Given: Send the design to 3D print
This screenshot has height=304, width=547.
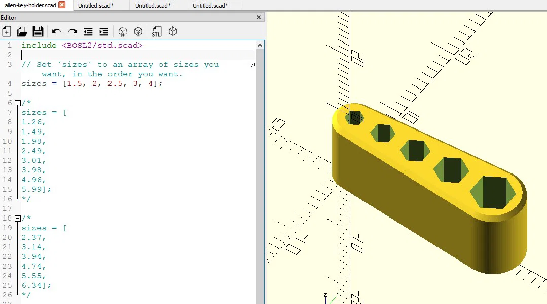Looking at the screenshot, I should 173,32.
